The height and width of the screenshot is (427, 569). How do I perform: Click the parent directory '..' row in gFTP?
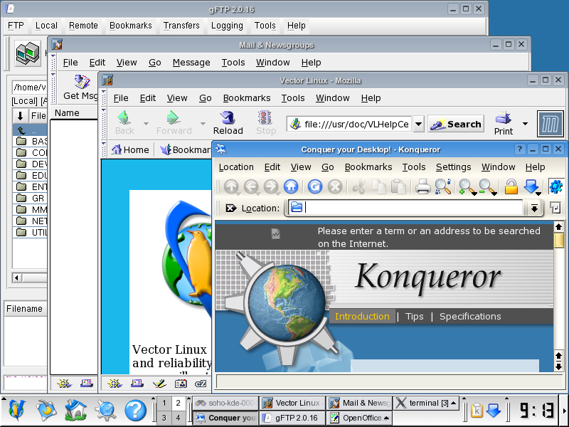30,130
